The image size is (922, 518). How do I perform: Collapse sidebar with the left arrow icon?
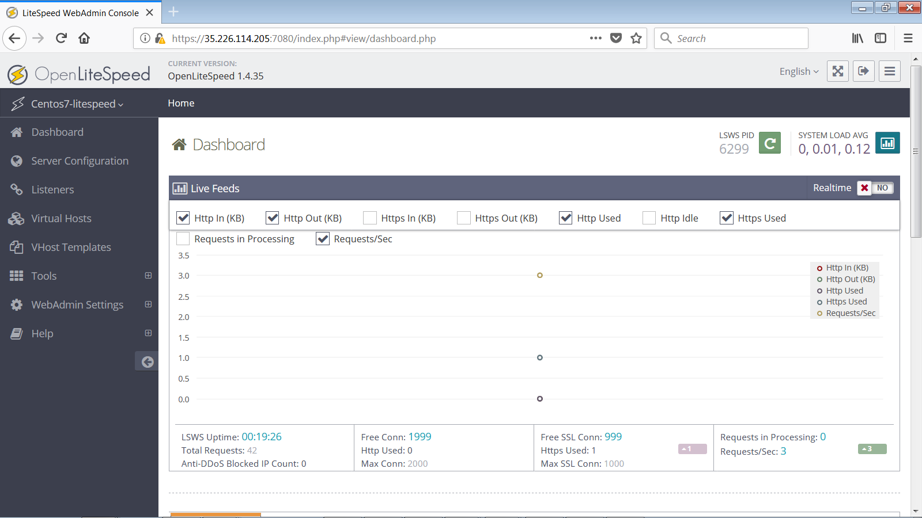[x=148, y=361]
